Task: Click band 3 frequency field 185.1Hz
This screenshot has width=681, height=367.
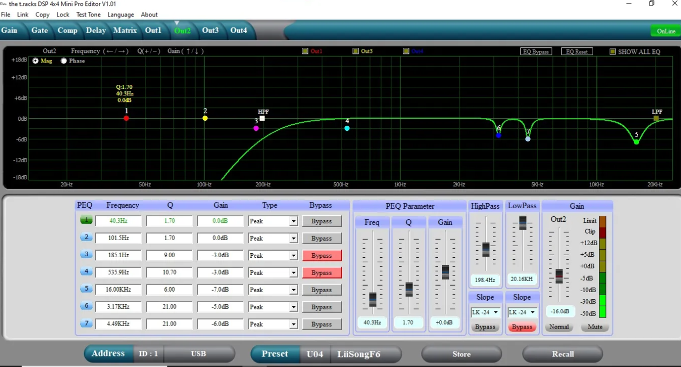Action: point(118,255)
